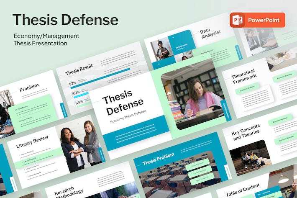Click the large Thesis Defense header title
The image size is (297, 198).
click(x=65, y=19)
